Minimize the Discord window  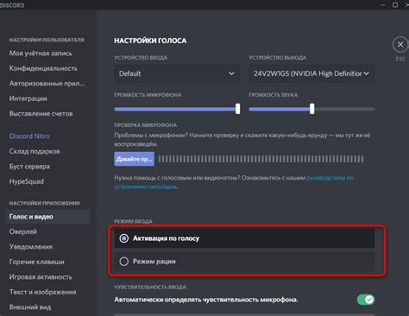[383, 5]
